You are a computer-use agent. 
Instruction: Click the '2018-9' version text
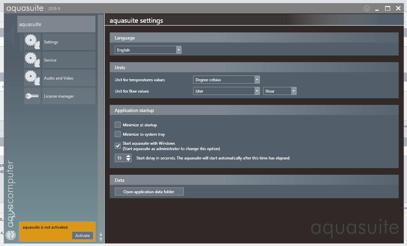(54, 9)
